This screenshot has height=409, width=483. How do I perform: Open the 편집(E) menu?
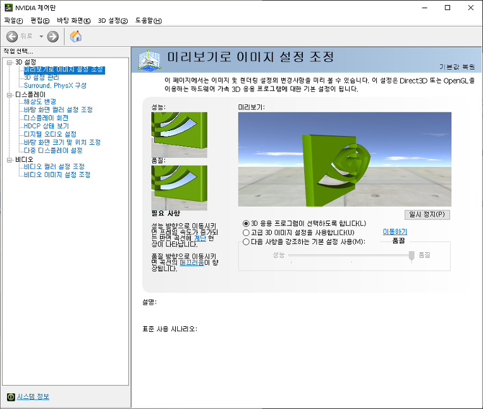click(40, 21)
